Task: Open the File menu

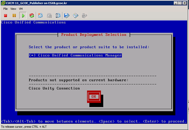Action: tap(6, 9)
